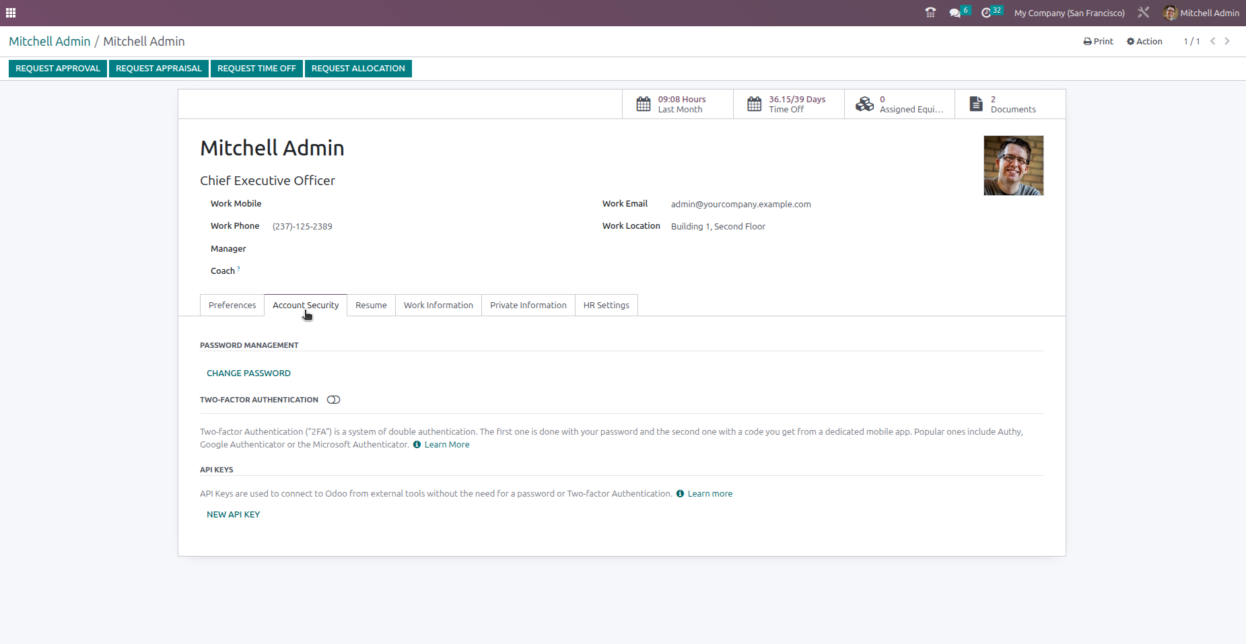Open the Action gear menu
This screenshot has width=1246, height=644.
click(1144, 41)
